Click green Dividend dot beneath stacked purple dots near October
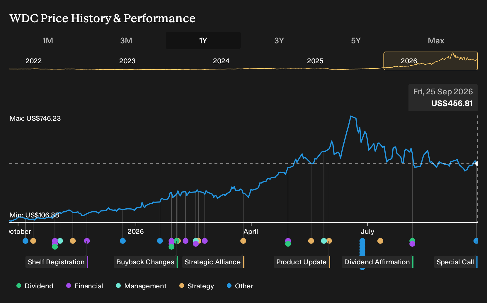487x303 pixels. click(x=55, y=247)
